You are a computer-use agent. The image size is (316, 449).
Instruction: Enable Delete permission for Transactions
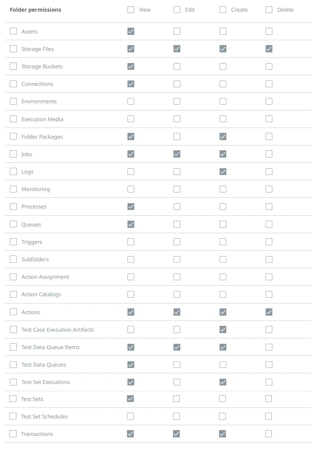point(269,434)
